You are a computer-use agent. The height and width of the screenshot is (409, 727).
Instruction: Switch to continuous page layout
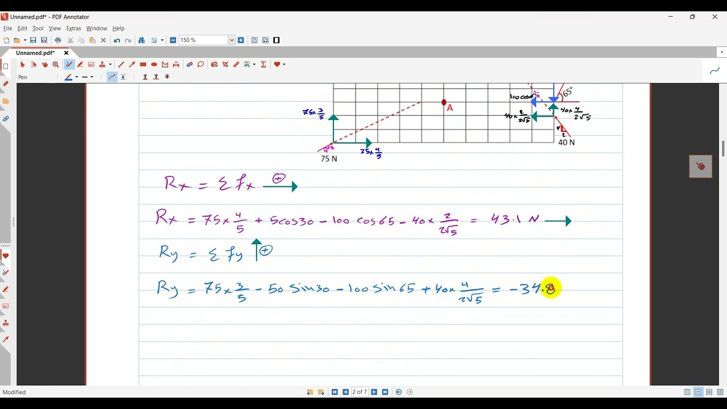(x=698, y=392)
